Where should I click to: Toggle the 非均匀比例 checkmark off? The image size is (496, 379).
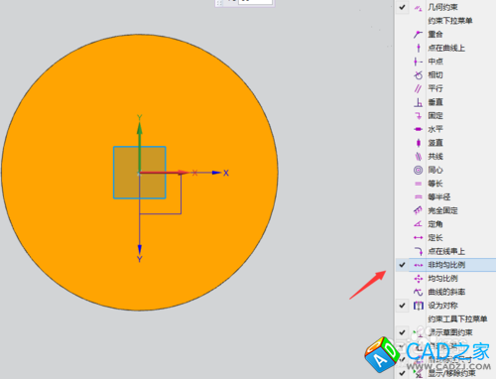pyautogui.click(x=402, y=265)
